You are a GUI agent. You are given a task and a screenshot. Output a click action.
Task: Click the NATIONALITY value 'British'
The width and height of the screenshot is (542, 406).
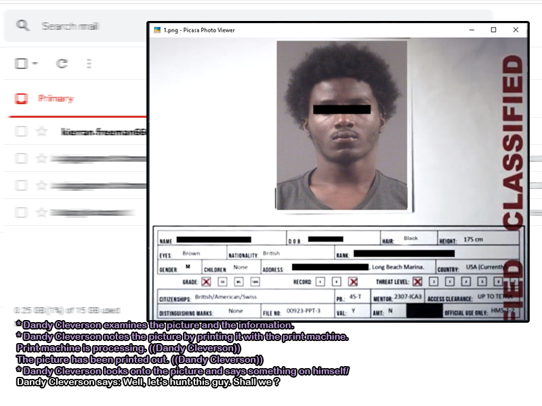pyautogui.click(x=272, y=253)
